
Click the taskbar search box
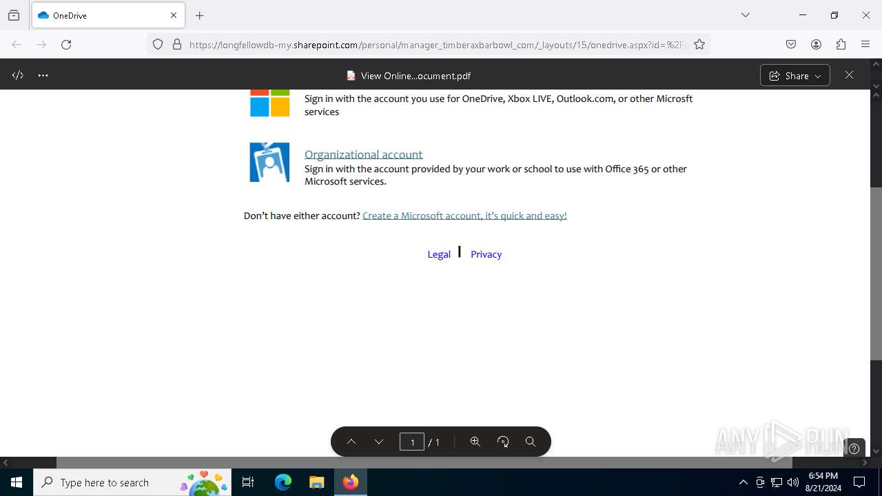pos(132,482)
